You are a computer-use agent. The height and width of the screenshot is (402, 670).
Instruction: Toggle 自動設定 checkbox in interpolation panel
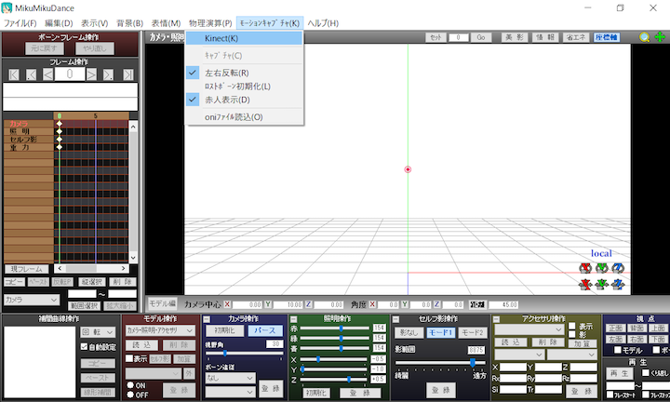point(84,347)
